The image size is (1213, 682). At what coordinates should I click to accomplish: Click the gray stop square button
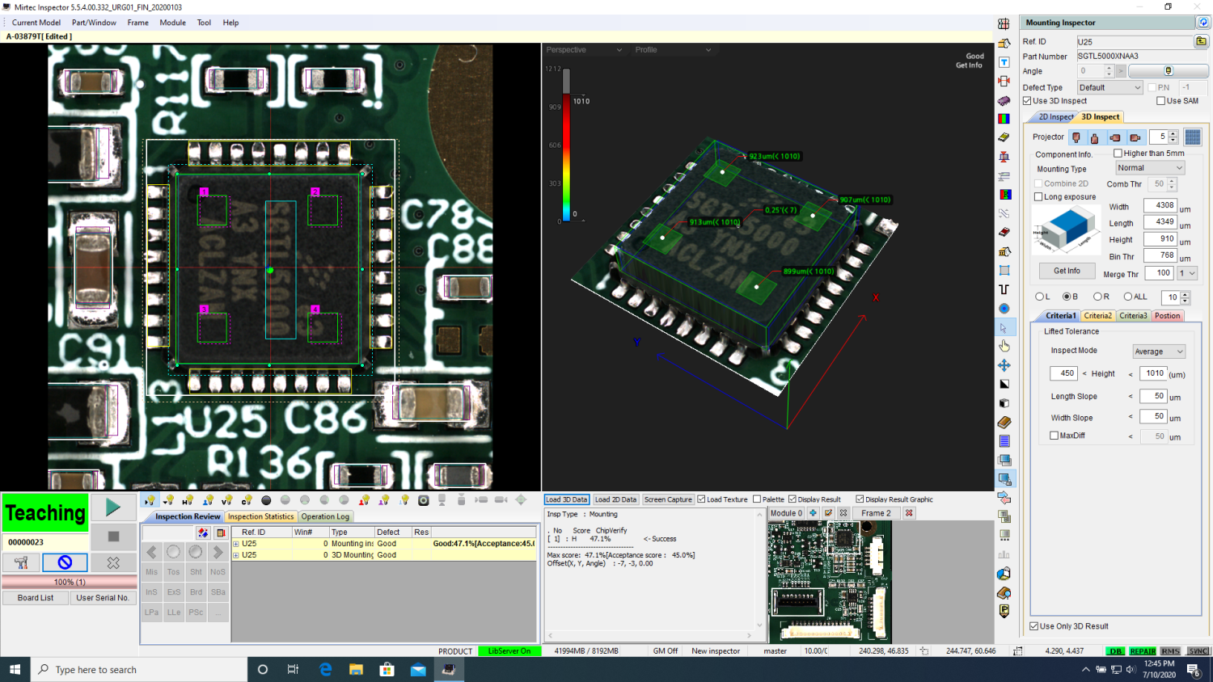113,536
